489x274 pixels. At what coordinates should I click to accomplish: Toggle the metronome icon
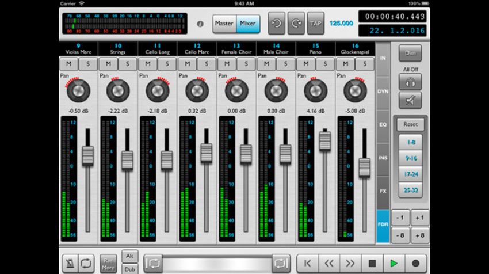pyautogui.click(x=70, y=264)
